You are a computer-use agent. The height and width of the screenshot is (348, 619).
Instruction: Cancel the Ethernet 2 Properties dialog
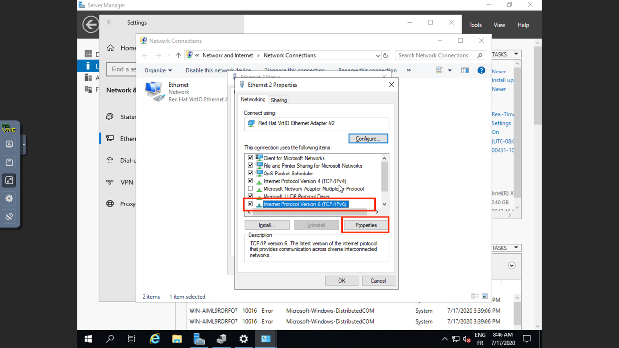pyautogui.click(x=378, y=280)
